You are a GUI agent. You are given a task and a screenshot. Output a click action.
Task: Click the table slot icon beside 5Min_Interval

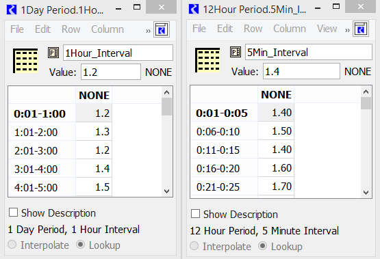click(x=207, y=60)
